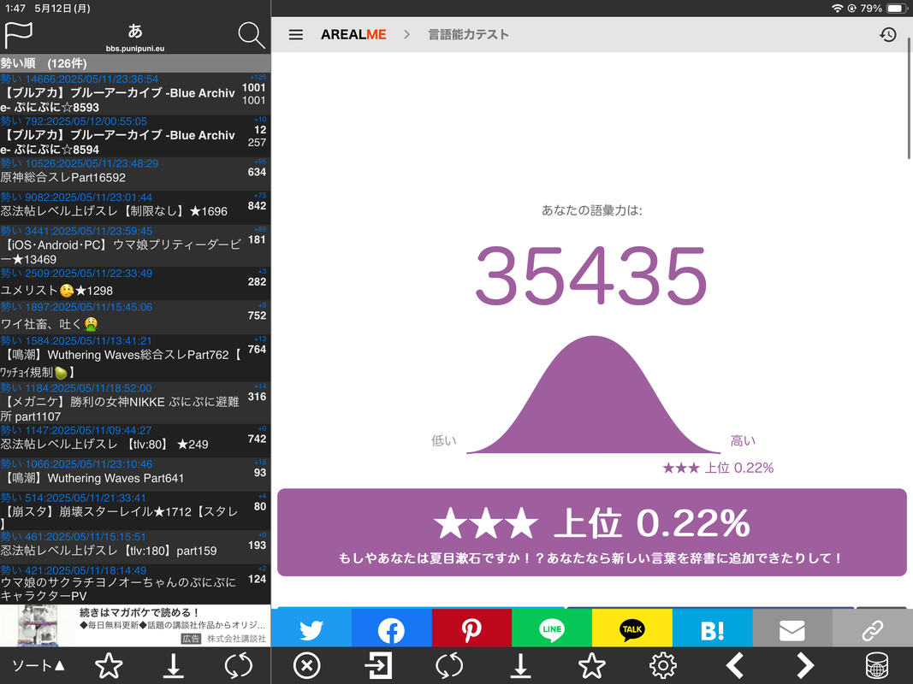
Task: Share result on Hatena Bookmark
Action: 713,629
